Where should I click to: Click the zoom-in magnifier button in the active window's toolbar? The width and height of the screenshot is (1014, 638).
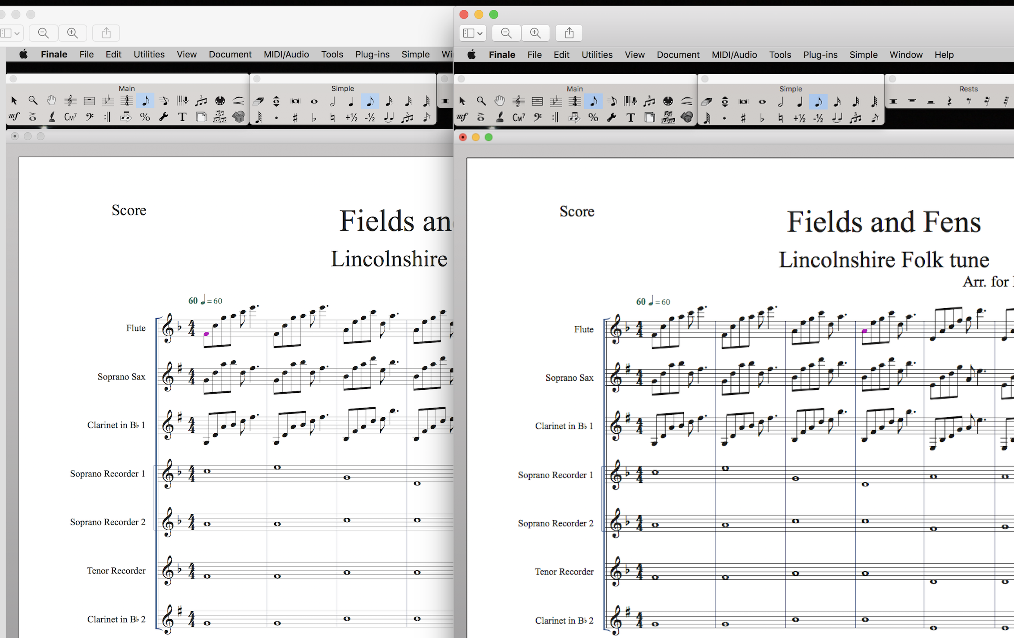(535, 33)
